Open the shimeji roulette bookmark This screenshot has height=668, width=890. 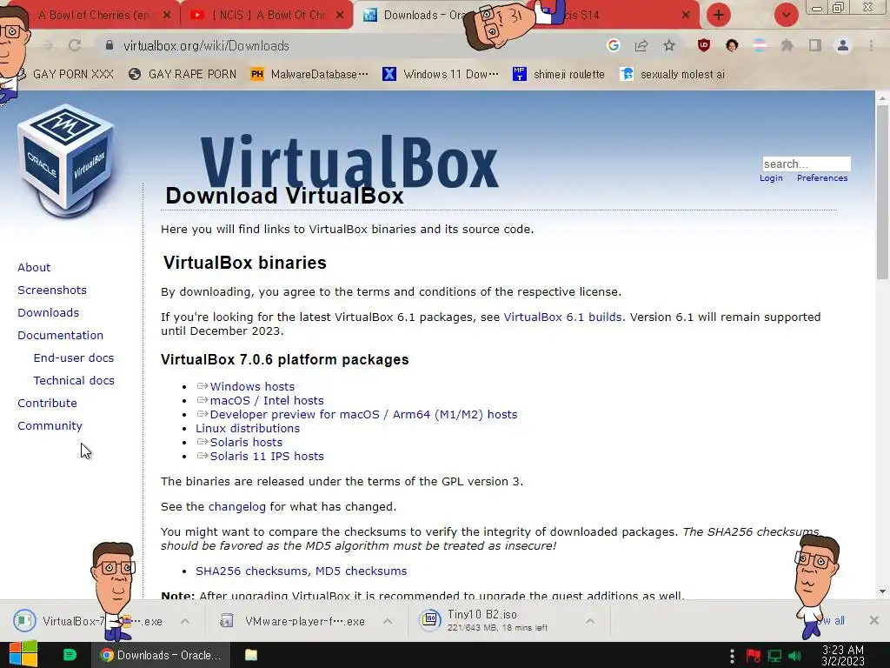[x=559, y=74]
